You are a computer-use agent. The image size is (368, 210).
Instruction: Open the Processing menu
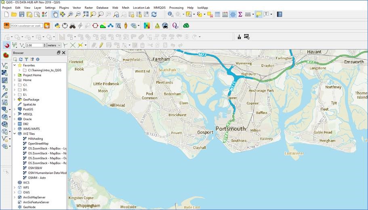tap(176, 8)
